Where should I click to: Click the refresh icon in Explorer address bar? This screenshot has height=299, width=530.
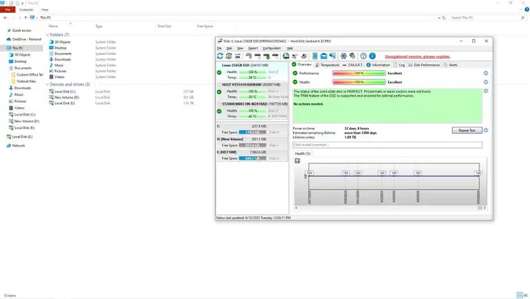coord(444,17)
